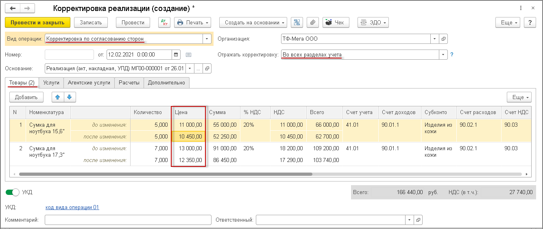The height and width of the screenshot is (229, 543).
Task: Go forward with the right arrow
Action: (x=27, y=8)
